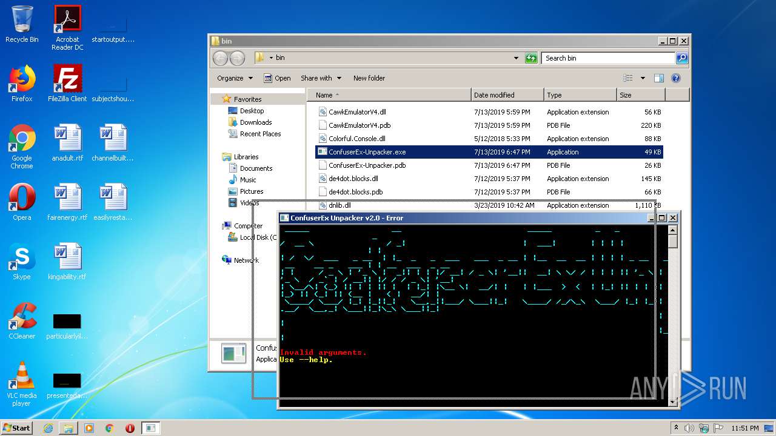Sort by Size column header

point(641,95)
